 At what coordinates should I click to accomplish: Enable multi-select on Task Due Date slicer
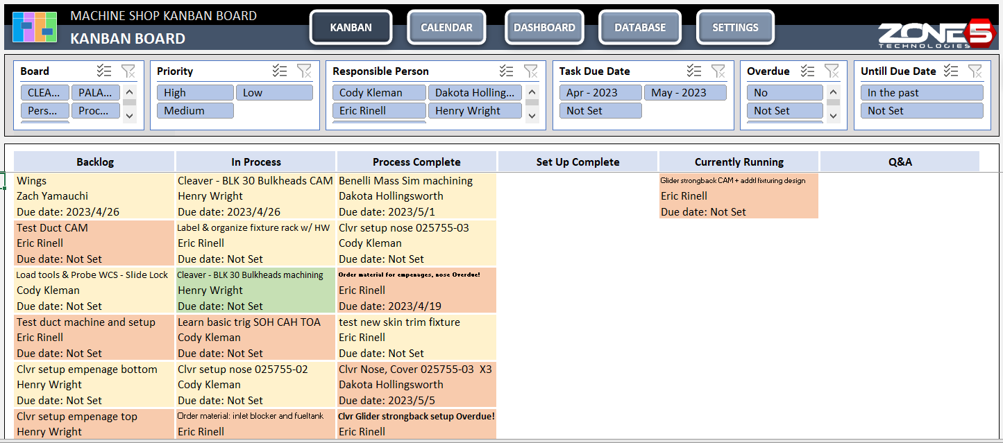693,70
